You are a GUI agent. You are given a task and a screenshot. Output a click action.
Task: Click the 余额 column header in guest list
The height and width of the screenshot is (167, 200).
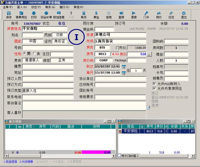[x=174, y=126]
